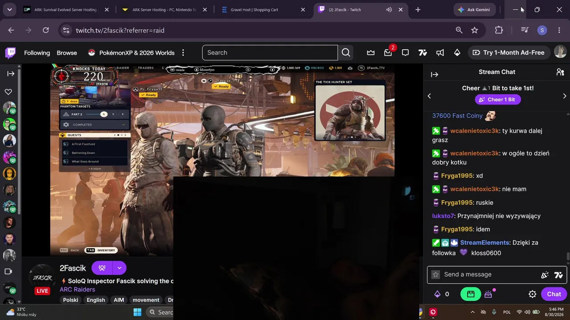
Task: Open the browser tab search dropdown
Action: coord(9,10)
